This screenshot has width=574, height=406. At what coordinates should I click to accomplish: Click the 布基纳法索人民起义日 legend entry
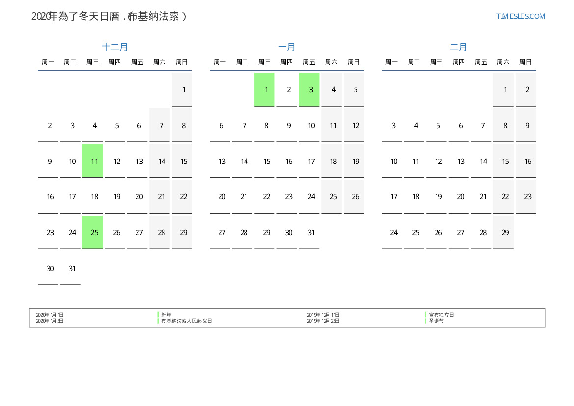186,321
